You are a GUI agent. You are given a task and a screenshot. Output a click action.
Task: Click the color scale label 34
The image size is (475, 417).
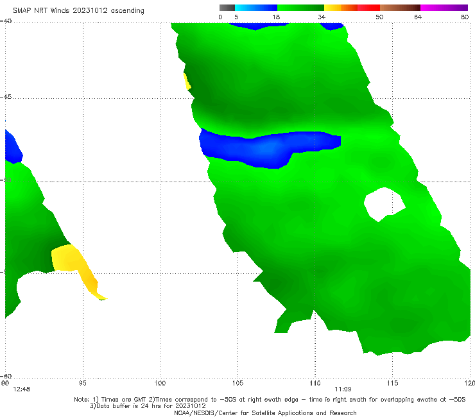click(322, 17)
